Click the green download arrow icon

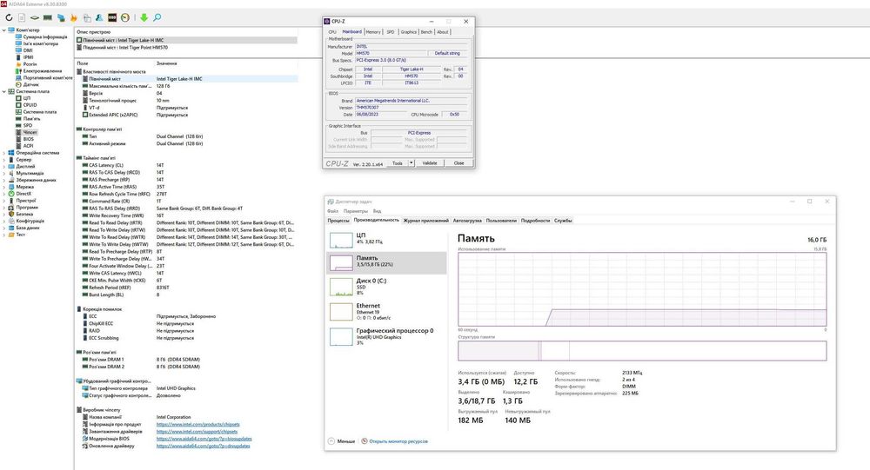pos(144,17)
